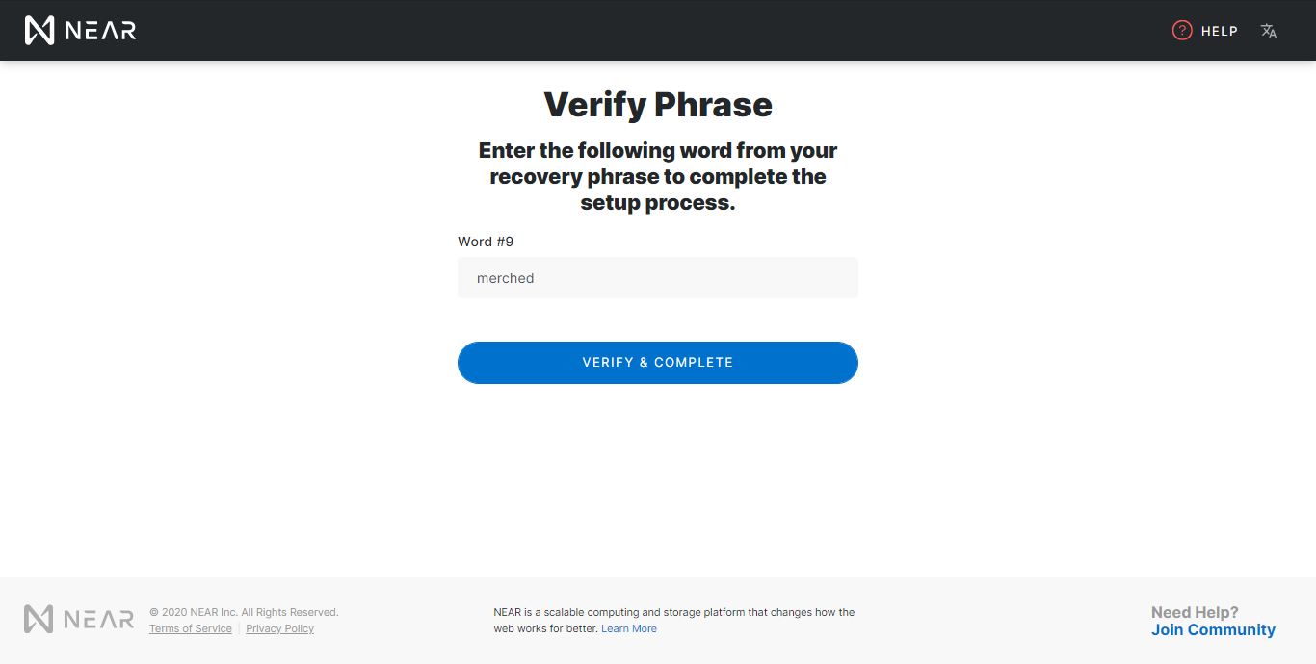1316x664 pixels.
Task: Click the HELP label in the header
Action: point(1220,31)
